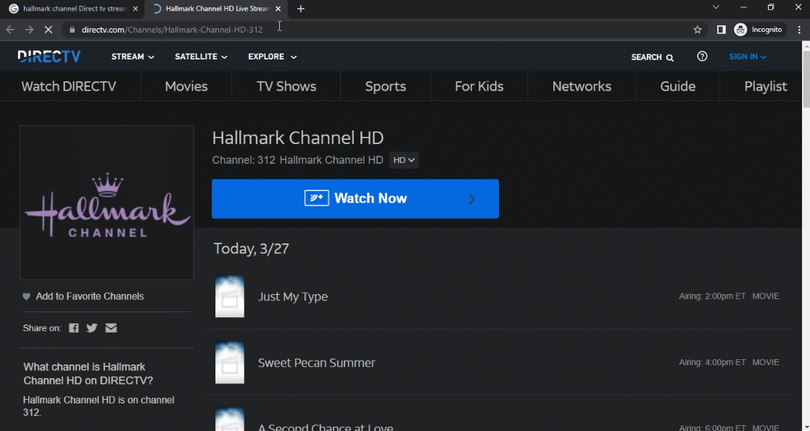Image resolution: width=810 pixels, height=431 pixels.
Task: Open the Sweet Pecan Summer poster thumbnail
Action: 230,362
